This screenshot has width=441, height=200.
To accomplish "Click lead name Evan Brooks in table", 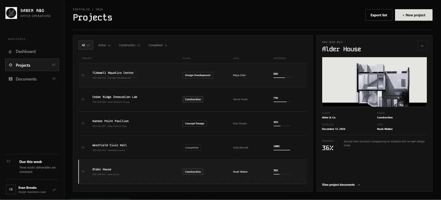I will click(x=240, y=124).
